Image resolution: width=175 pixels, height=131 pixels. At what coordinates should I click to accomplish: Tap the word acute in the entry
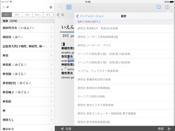point(64,61)
